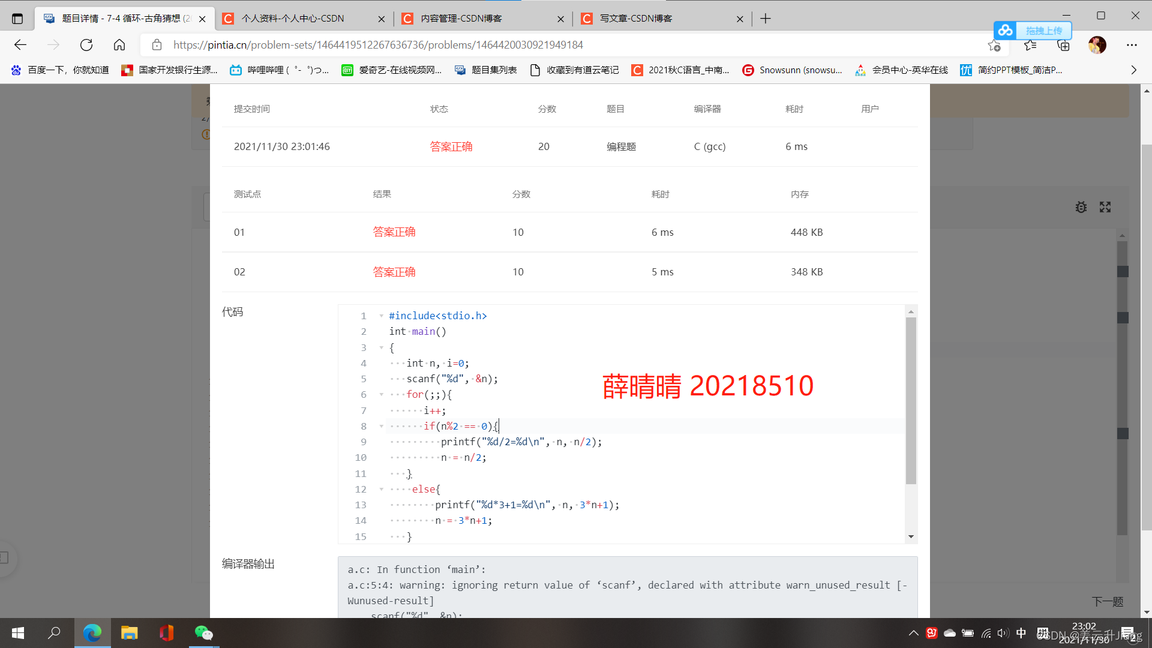The width and height of the screenshot is (1152, 648).
Task: Click the 下一题 next problem button
Action: coord(1107,602)
